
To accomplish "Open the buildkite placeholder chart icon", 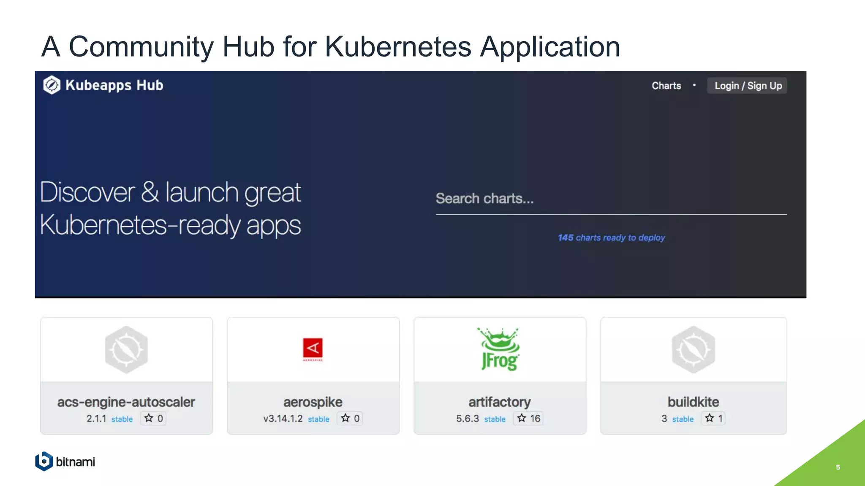I will coord(693,349).
